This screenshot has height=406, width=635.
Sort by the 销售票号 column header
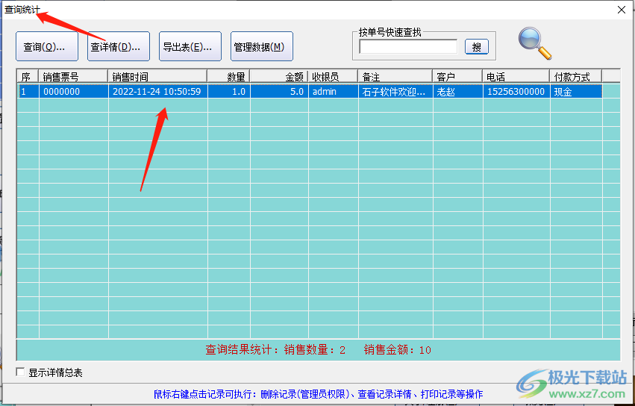(73, 77)
